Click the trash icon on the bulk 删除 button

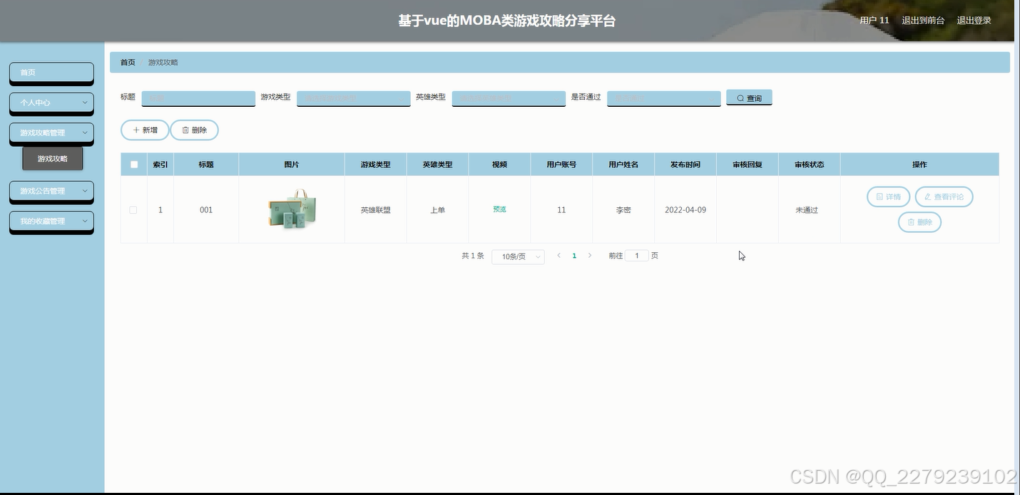(185, 130)
